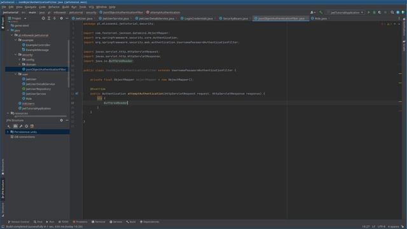Collapse the user package node
The height and width of the screenshot is (229, 407).
tap(15, 74)
